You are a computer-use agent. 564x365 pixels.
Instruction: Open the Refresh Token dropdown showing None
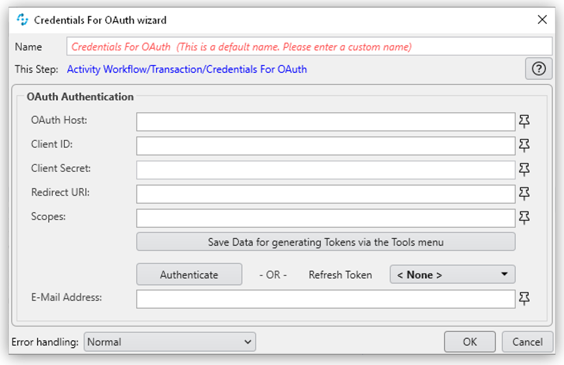pos(452,274)
